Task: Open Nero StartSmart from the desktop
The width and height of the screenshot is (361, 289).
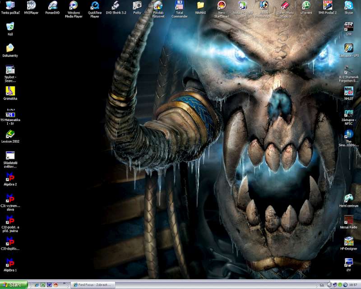Action: pyautogui.click(x=221, y=6)
